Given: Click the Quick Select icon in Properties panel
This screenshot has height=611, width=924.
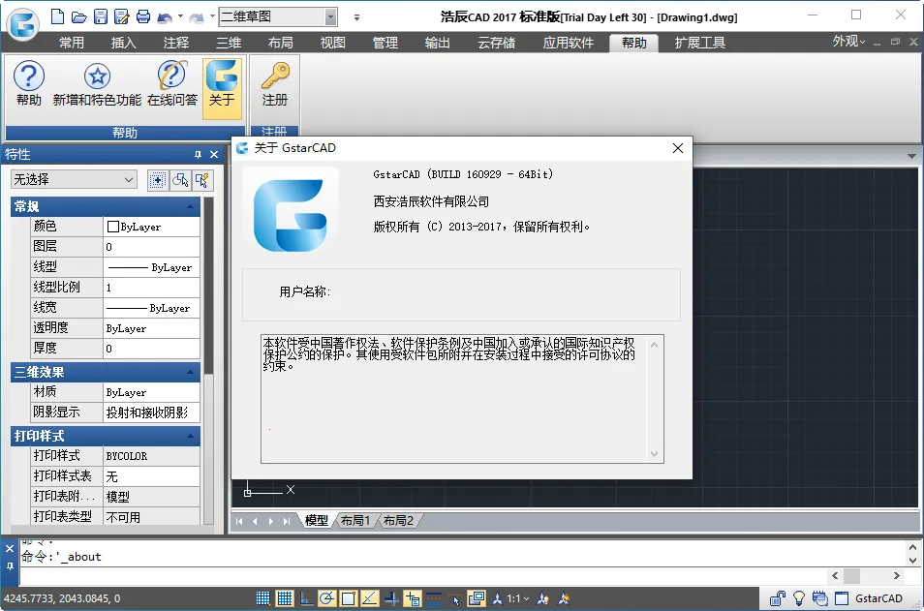Looking at the screenshot, I should 202,180.
